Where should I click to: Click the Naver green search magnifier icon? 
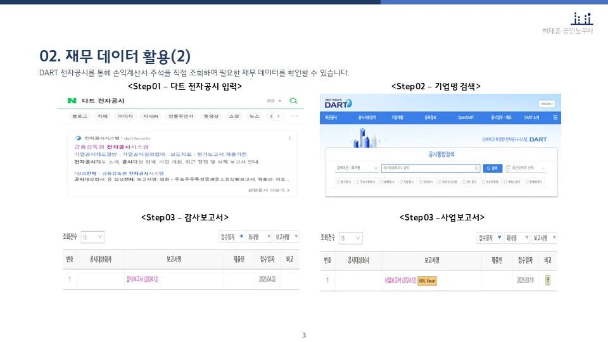click(293, 101)
